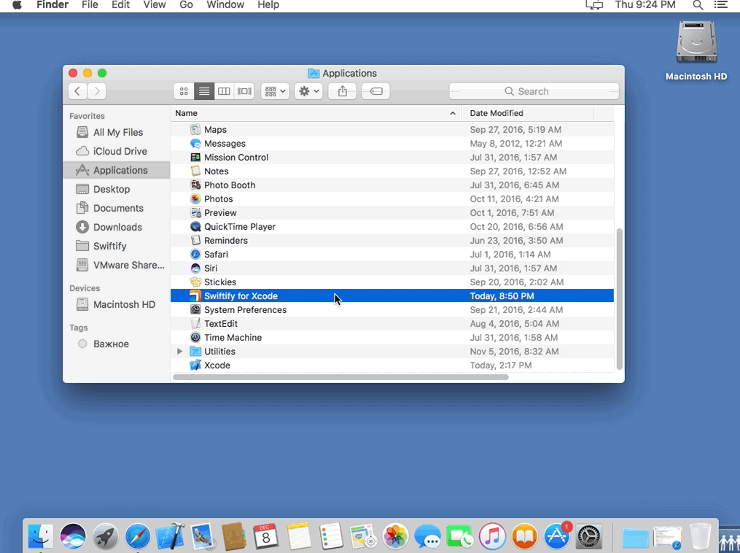Open iCloud Drive in the sidebar
The height and width of the screenshot is (553, 740).
point(117,151)
